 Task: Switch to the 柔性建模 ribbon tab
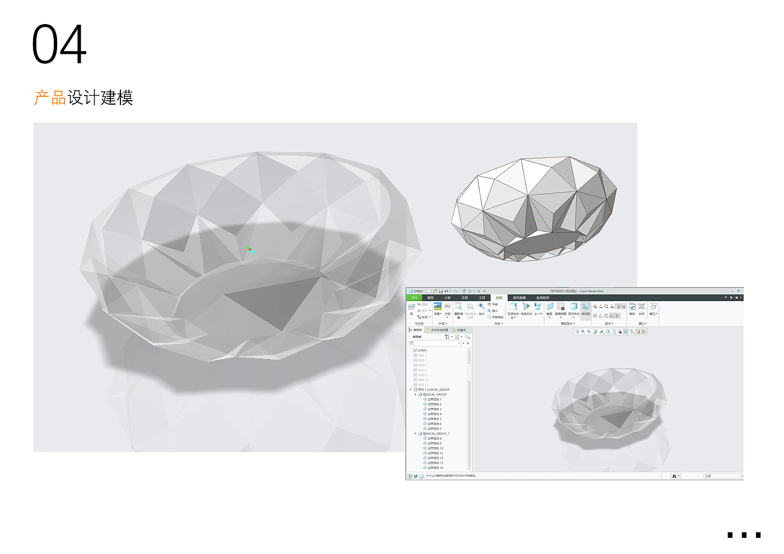[x=519, y=298]
